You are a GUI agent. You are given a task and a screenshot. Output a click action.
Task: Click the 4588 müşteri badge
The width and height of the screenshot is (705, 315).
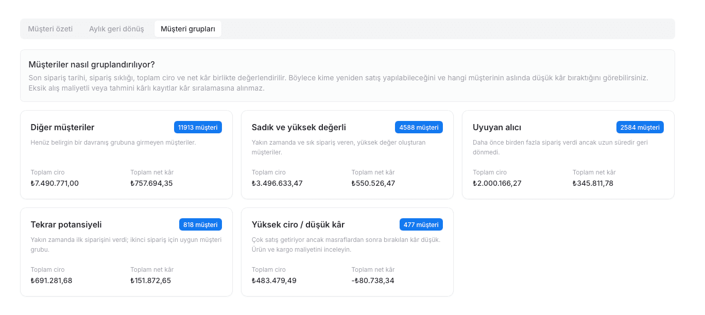click(x=419, y=127)
